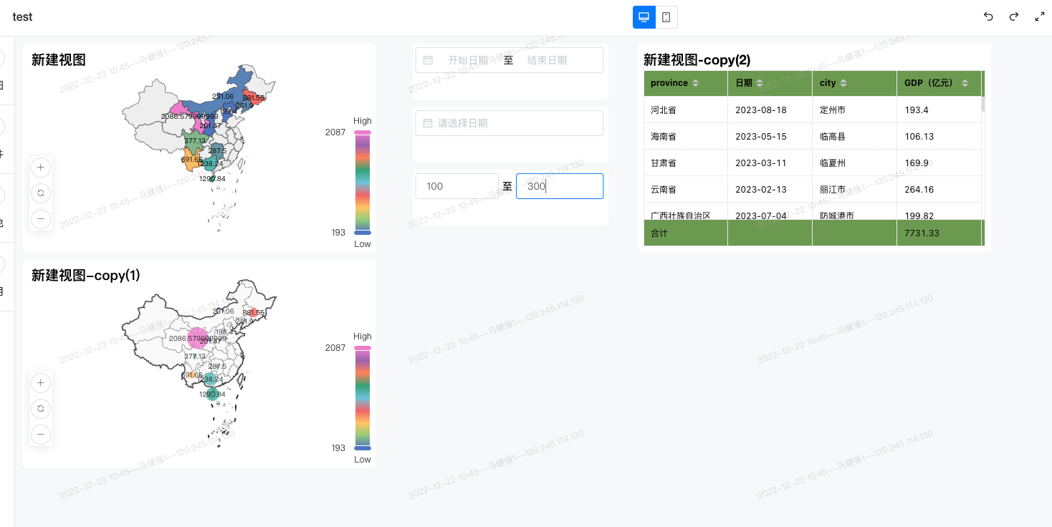Refresh the 新建视图 map view

41,193
